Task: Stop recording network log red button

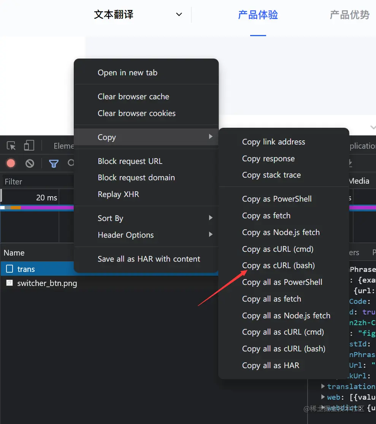Action: [11, 164]
